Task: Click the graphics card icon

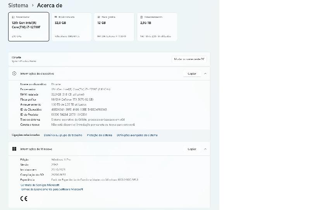Action: click(x=99, y=17)
